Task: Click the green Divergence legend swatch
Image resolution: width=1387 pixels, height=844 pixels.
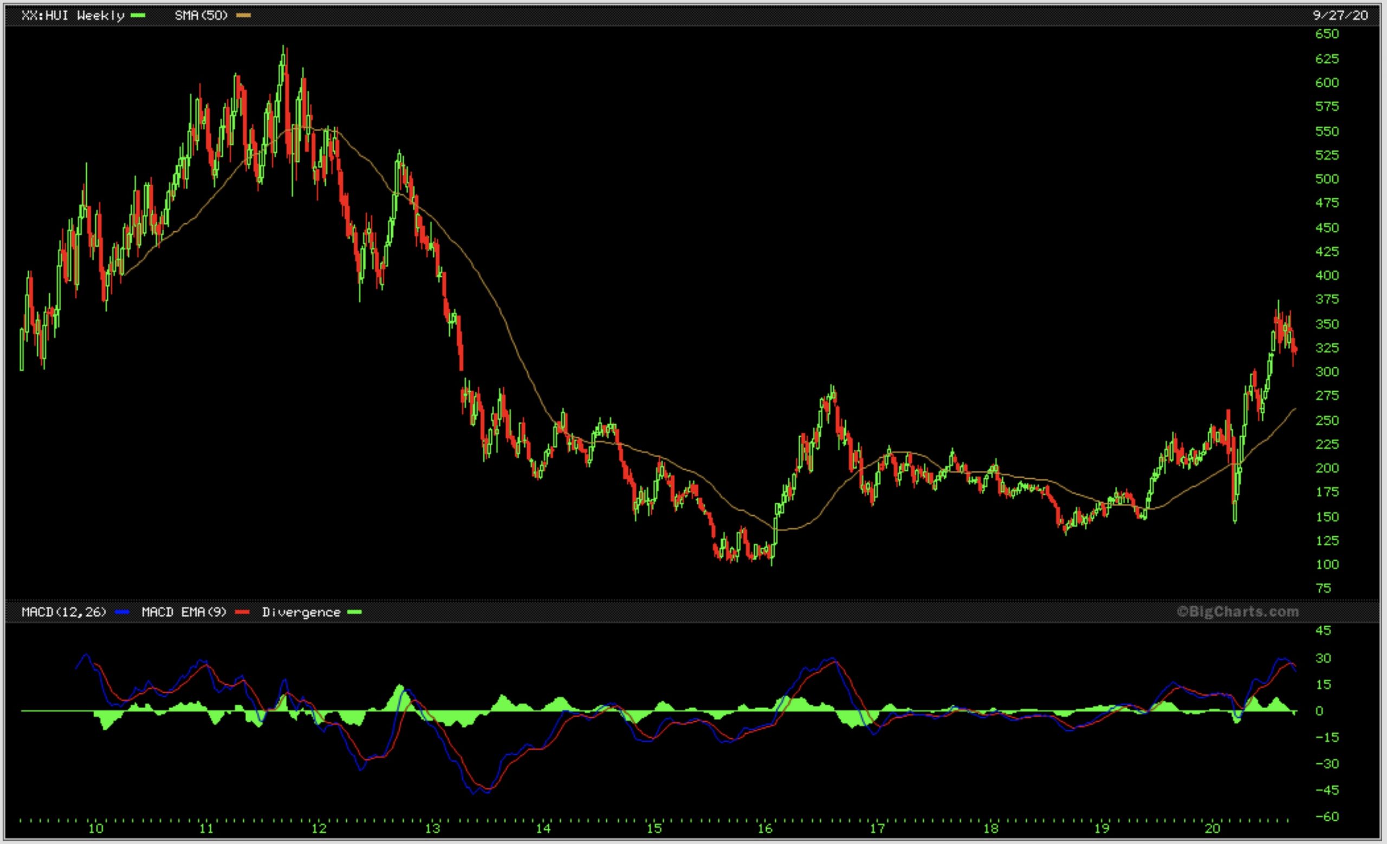Action: (354, 612)
